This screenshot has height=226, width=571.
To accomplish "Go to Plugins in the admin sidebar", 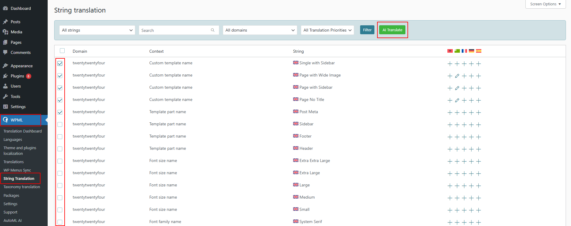I will [17, 76].
